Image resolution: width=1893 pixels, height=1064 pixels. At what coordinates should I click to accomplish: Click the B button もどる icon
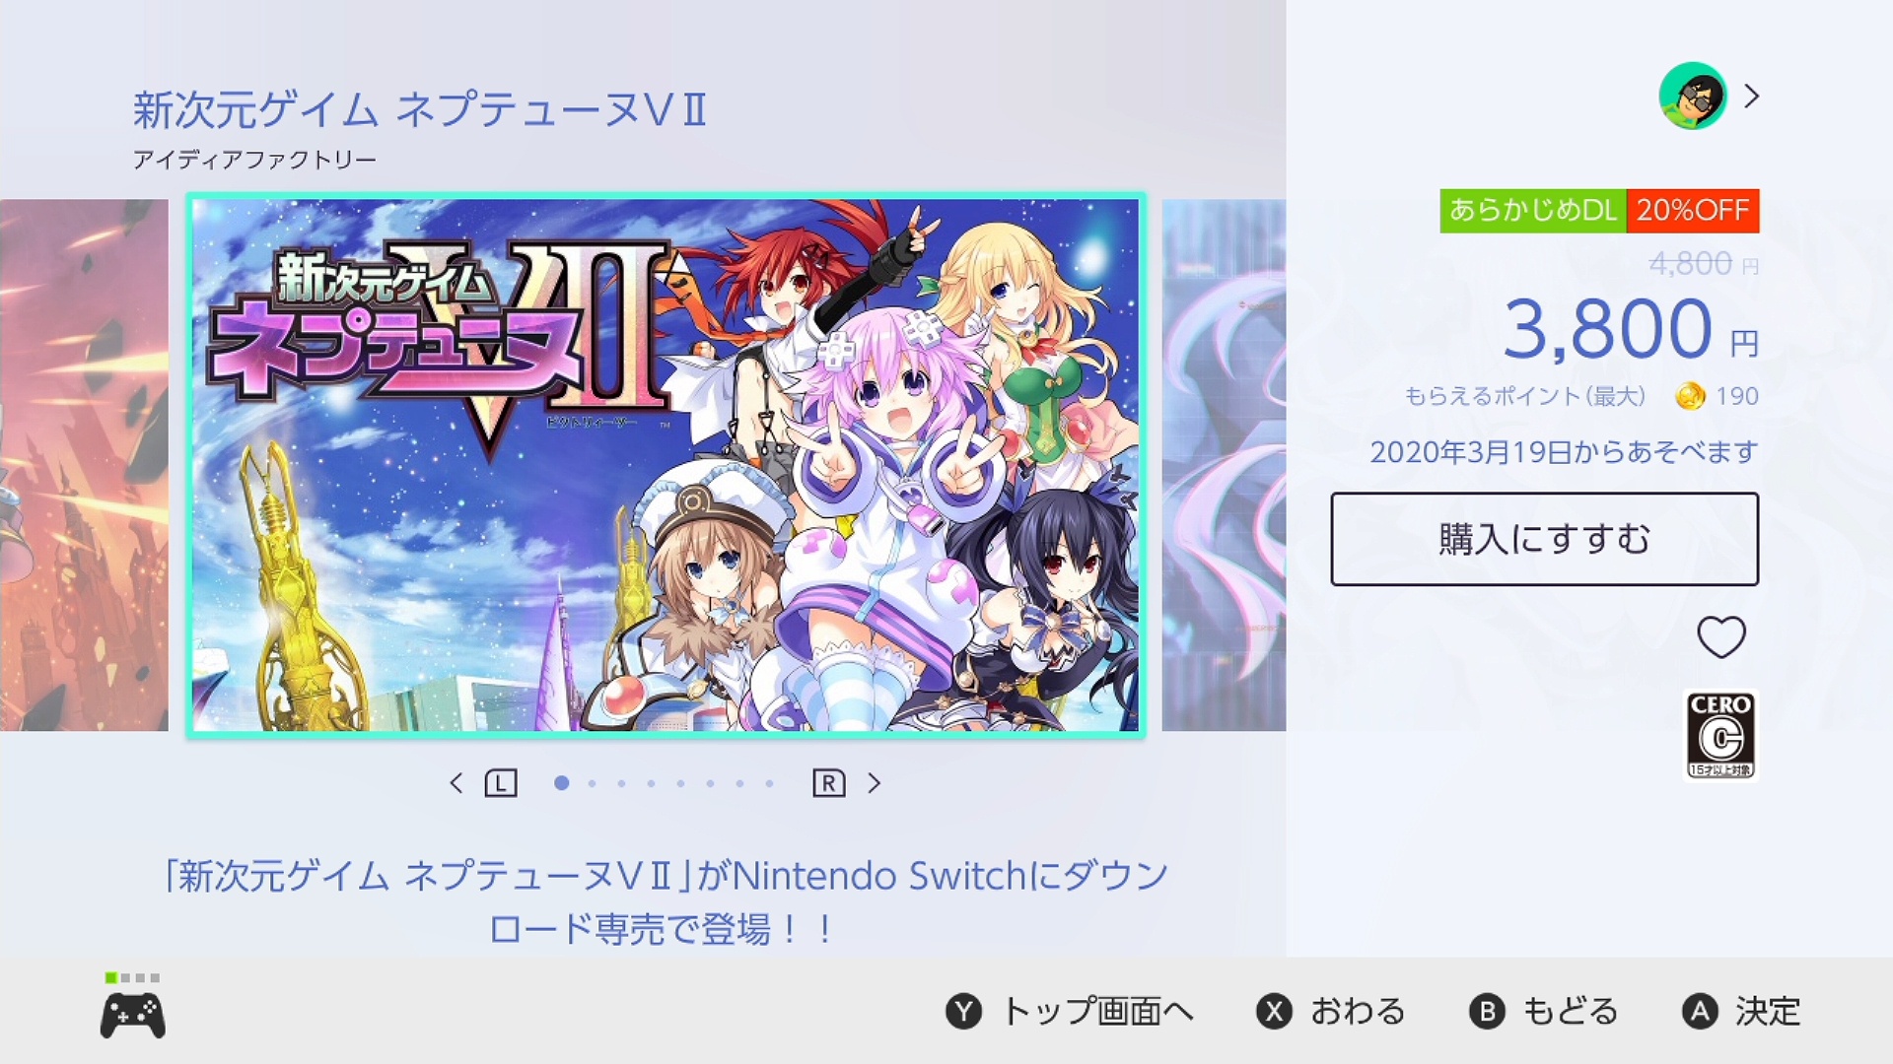point(1487,1012)
